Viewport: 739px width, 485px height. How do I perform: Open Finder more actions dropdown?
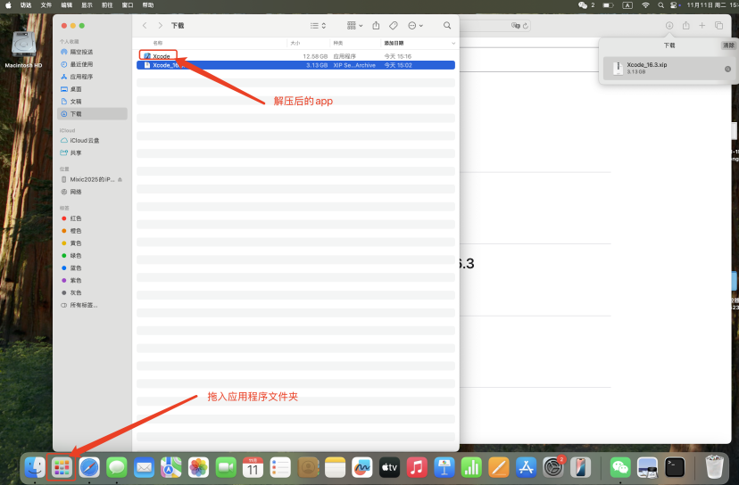point(415,26)
